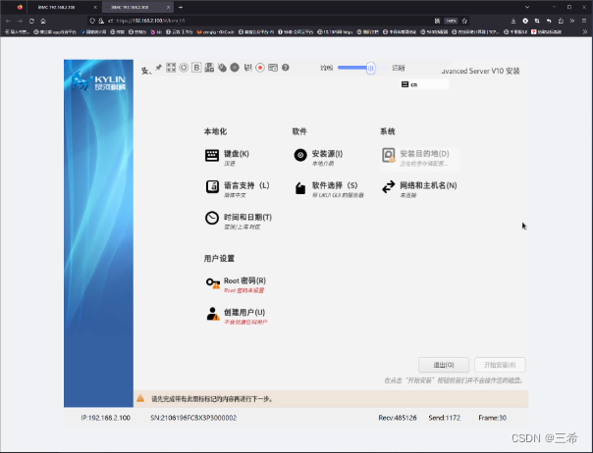Viewport: 593px width, 453px height.
Task: Toggle the pin icon on KVM toolbar
Action: coord(158,67)
